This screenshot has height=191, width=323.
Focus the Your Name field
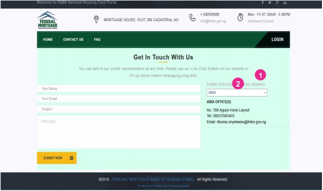119,88
